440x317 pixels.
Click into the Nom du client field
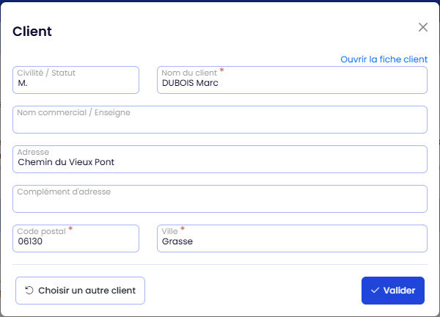(x=292, y=80)
